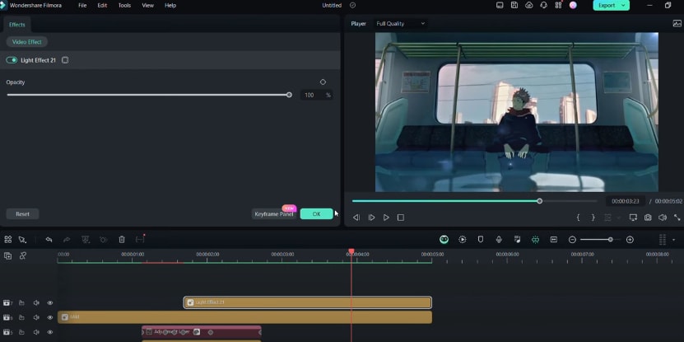Open the Edit menu
684x342 pixels.
click(103, 5)
